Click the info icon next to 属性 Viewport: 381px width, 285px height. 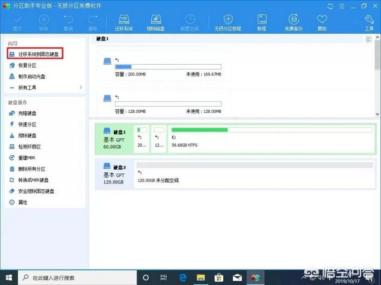(x=12, y=202)
